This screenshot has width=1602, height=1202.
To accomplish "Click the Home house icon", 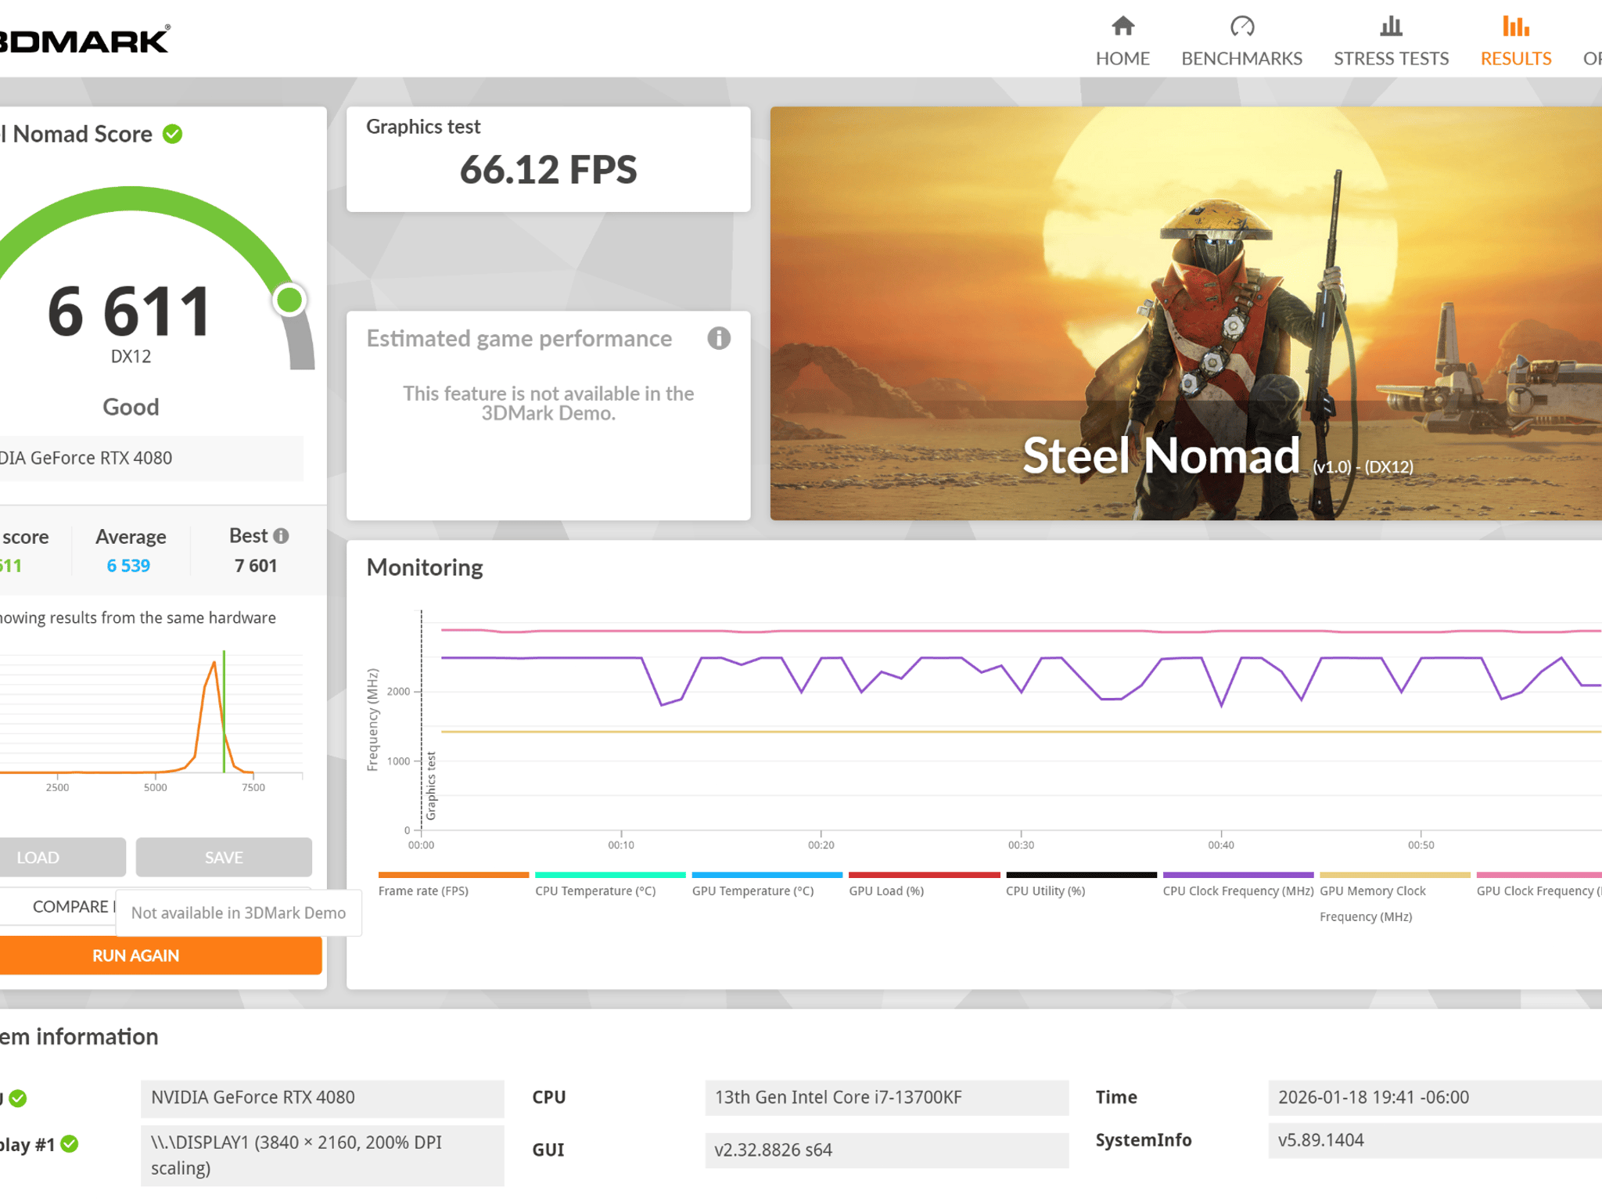I will point(1122,27).
